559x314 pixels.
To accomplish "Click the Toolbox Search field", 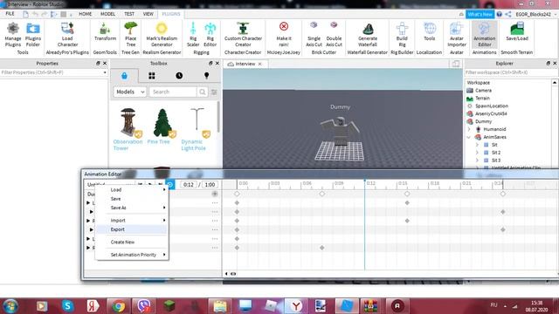I will 173,92.
